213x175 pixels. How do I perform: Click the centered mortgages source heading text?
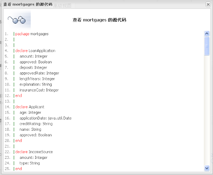99,20
